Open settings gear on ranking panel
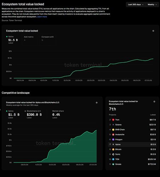 [154, 102]
